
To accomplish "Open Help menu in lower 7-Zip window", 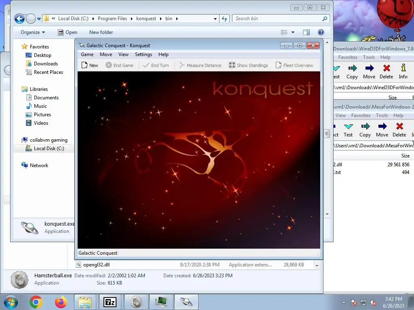I will (398, 115).
